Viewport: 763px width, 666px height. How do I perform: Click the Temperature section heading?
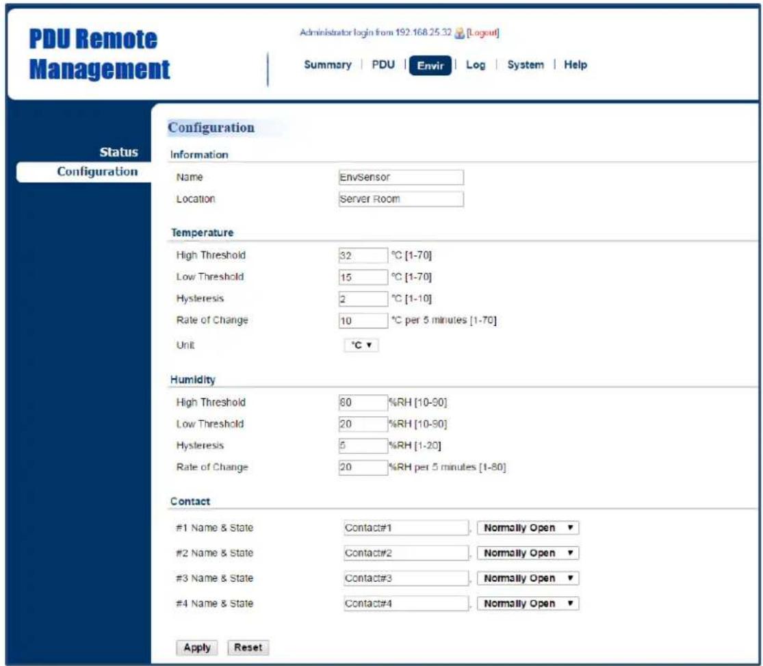click(203, 233)
